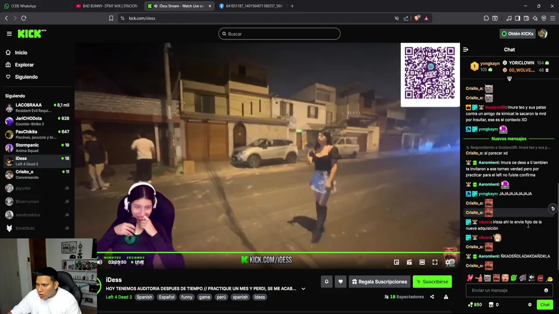
Task: Select the funny tag
Action: pyautogui.click(x=186, y=297)
